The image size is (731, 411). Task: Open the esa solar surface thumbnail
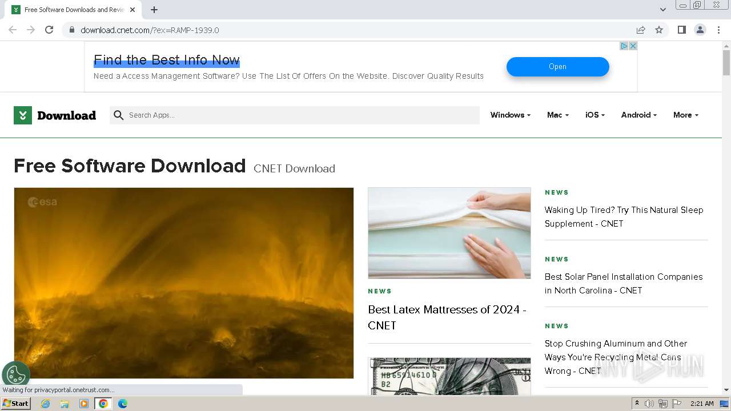tap(184, 283)
